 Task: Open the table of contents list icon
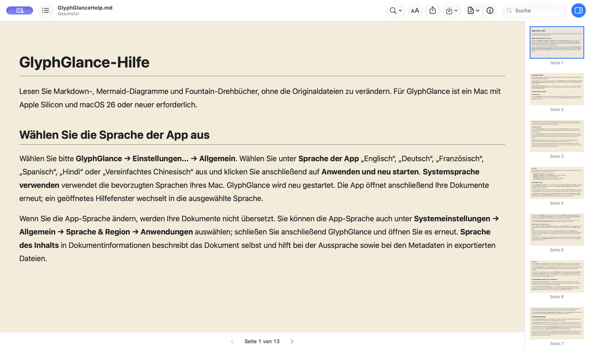pos(45,10)
